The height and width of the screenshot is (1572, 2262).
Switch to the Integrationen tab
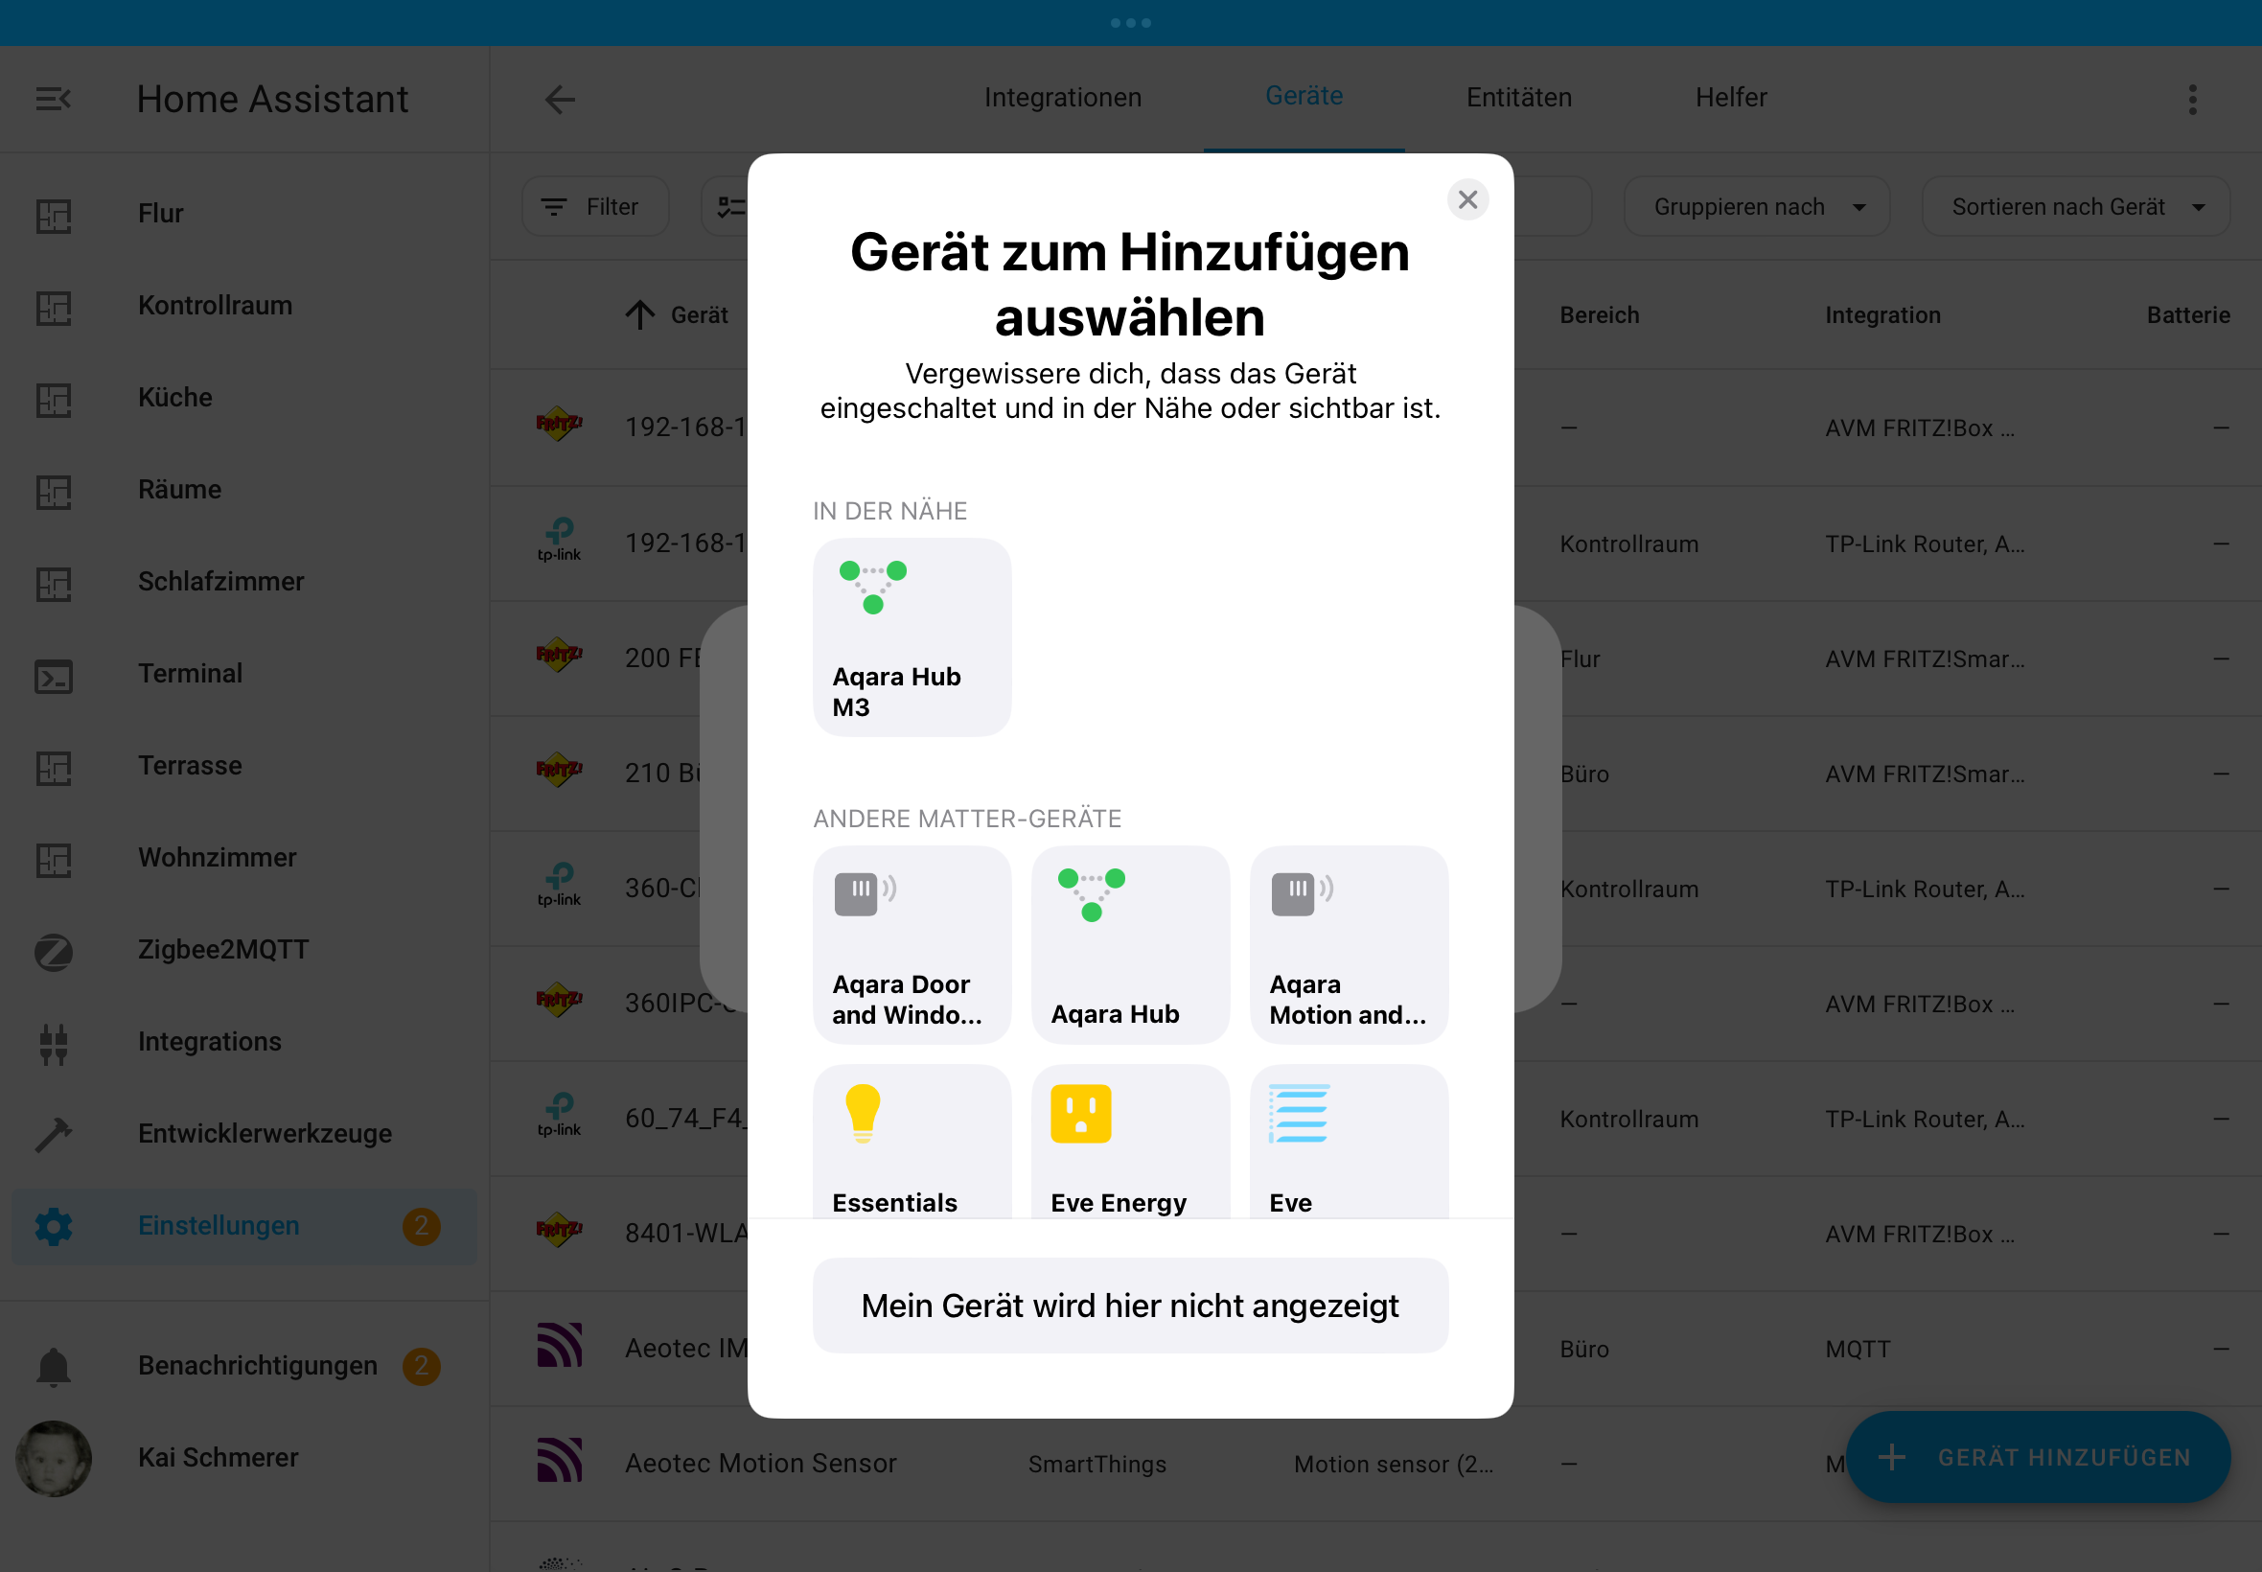1063,98
